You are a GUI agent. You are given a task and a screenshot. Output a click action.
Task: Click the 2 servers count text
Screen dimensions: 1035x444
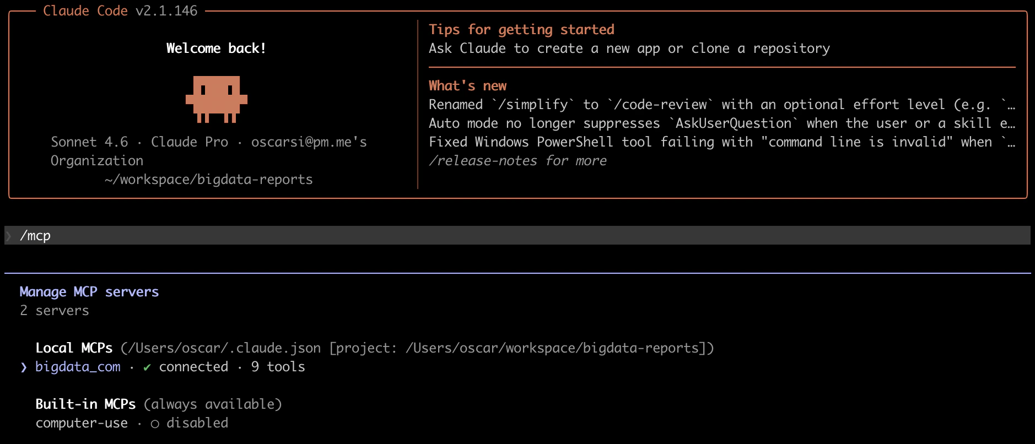click(55, 311)
